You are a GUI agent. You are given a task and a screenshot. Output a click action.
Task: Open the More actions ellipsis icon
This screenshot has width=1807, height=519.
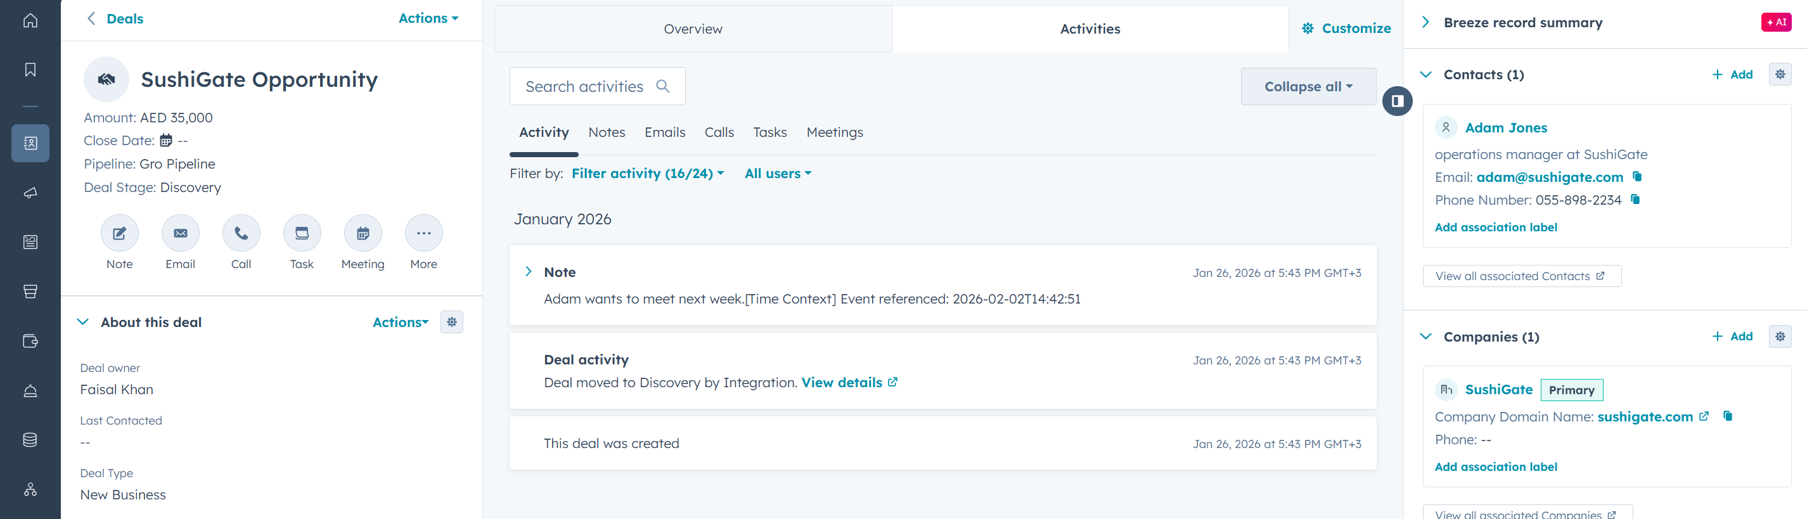[x=423, y=234]
